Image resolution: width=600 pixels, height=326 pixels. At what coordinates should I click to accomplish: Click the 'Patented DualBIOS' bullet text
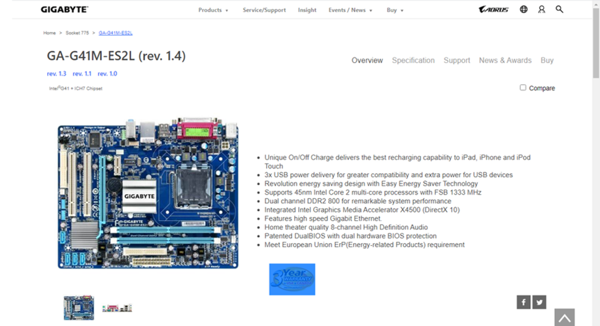click(350, 236)
